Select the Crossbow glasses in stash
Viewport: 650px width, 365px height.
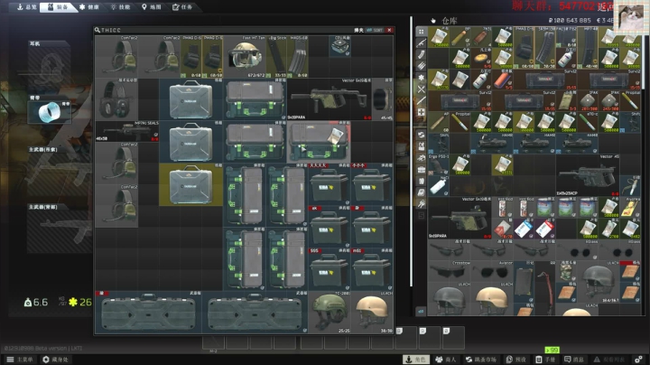[449, 271]
